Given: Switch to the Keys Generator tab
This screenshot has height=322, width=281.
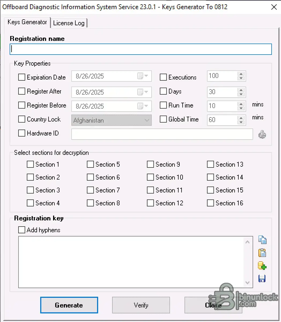Looking at the screenshot, I should tap(27, 22).
